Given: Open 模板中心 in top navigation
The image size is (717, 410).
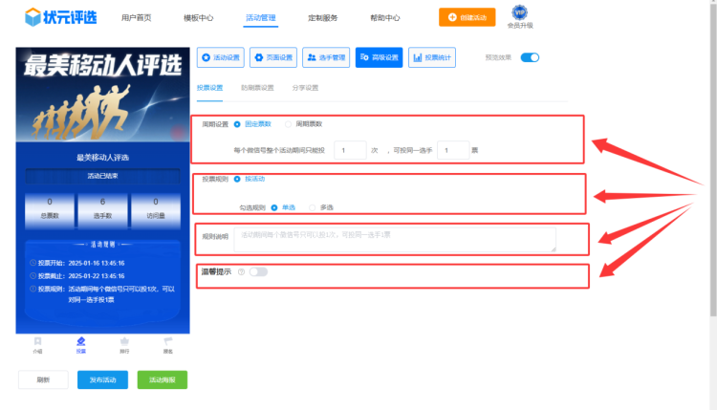Looking at the screenshot, I should point(198,17).
